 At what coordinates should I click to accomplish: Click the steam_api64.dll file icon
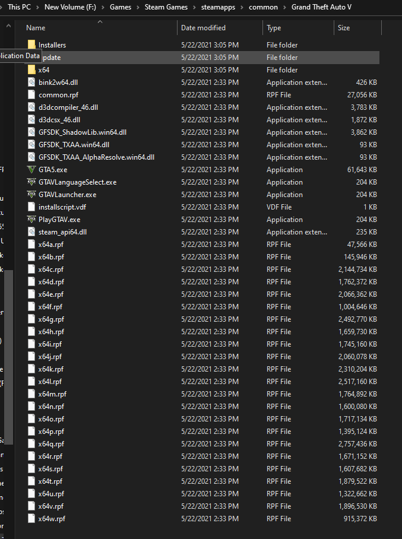[x=31, y=232]
